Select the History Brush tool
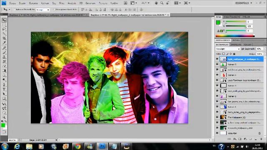This screenshot has width=267, height=150. point(4,62)
